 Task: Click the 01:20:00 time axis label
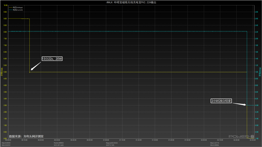pyautogui.click(x=138, y=140)
